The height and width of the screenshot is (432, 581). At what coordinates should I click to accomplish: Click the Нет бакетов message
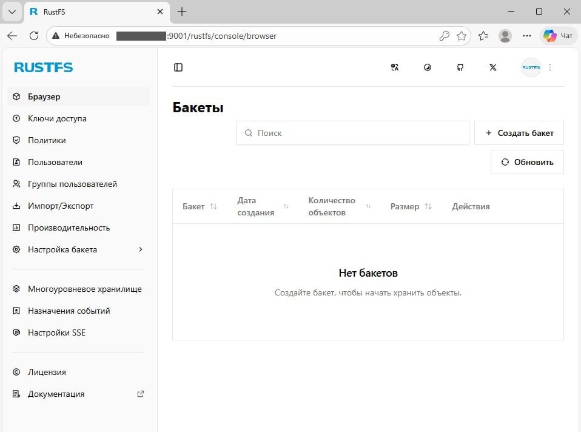coord(368,273)
